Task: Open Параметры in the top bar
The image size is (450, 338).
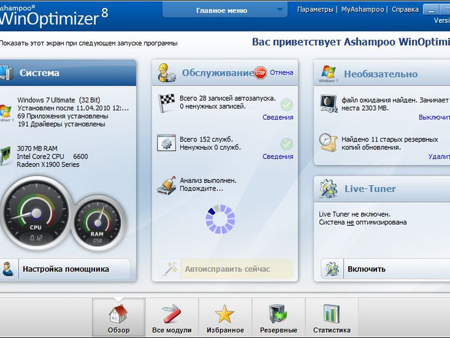Action: pos(315,10)
